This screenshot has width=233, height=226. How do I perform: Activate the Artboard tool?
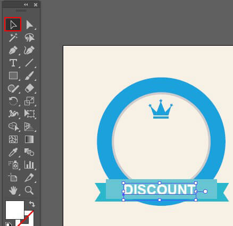pyautogui.click(x=13, y=178)
